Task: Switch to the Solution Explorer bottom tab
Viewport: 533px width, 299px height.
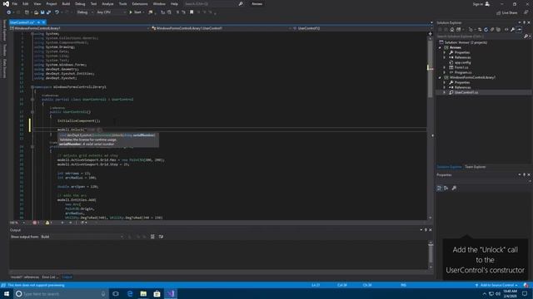Action: click(x=449, y=167)
